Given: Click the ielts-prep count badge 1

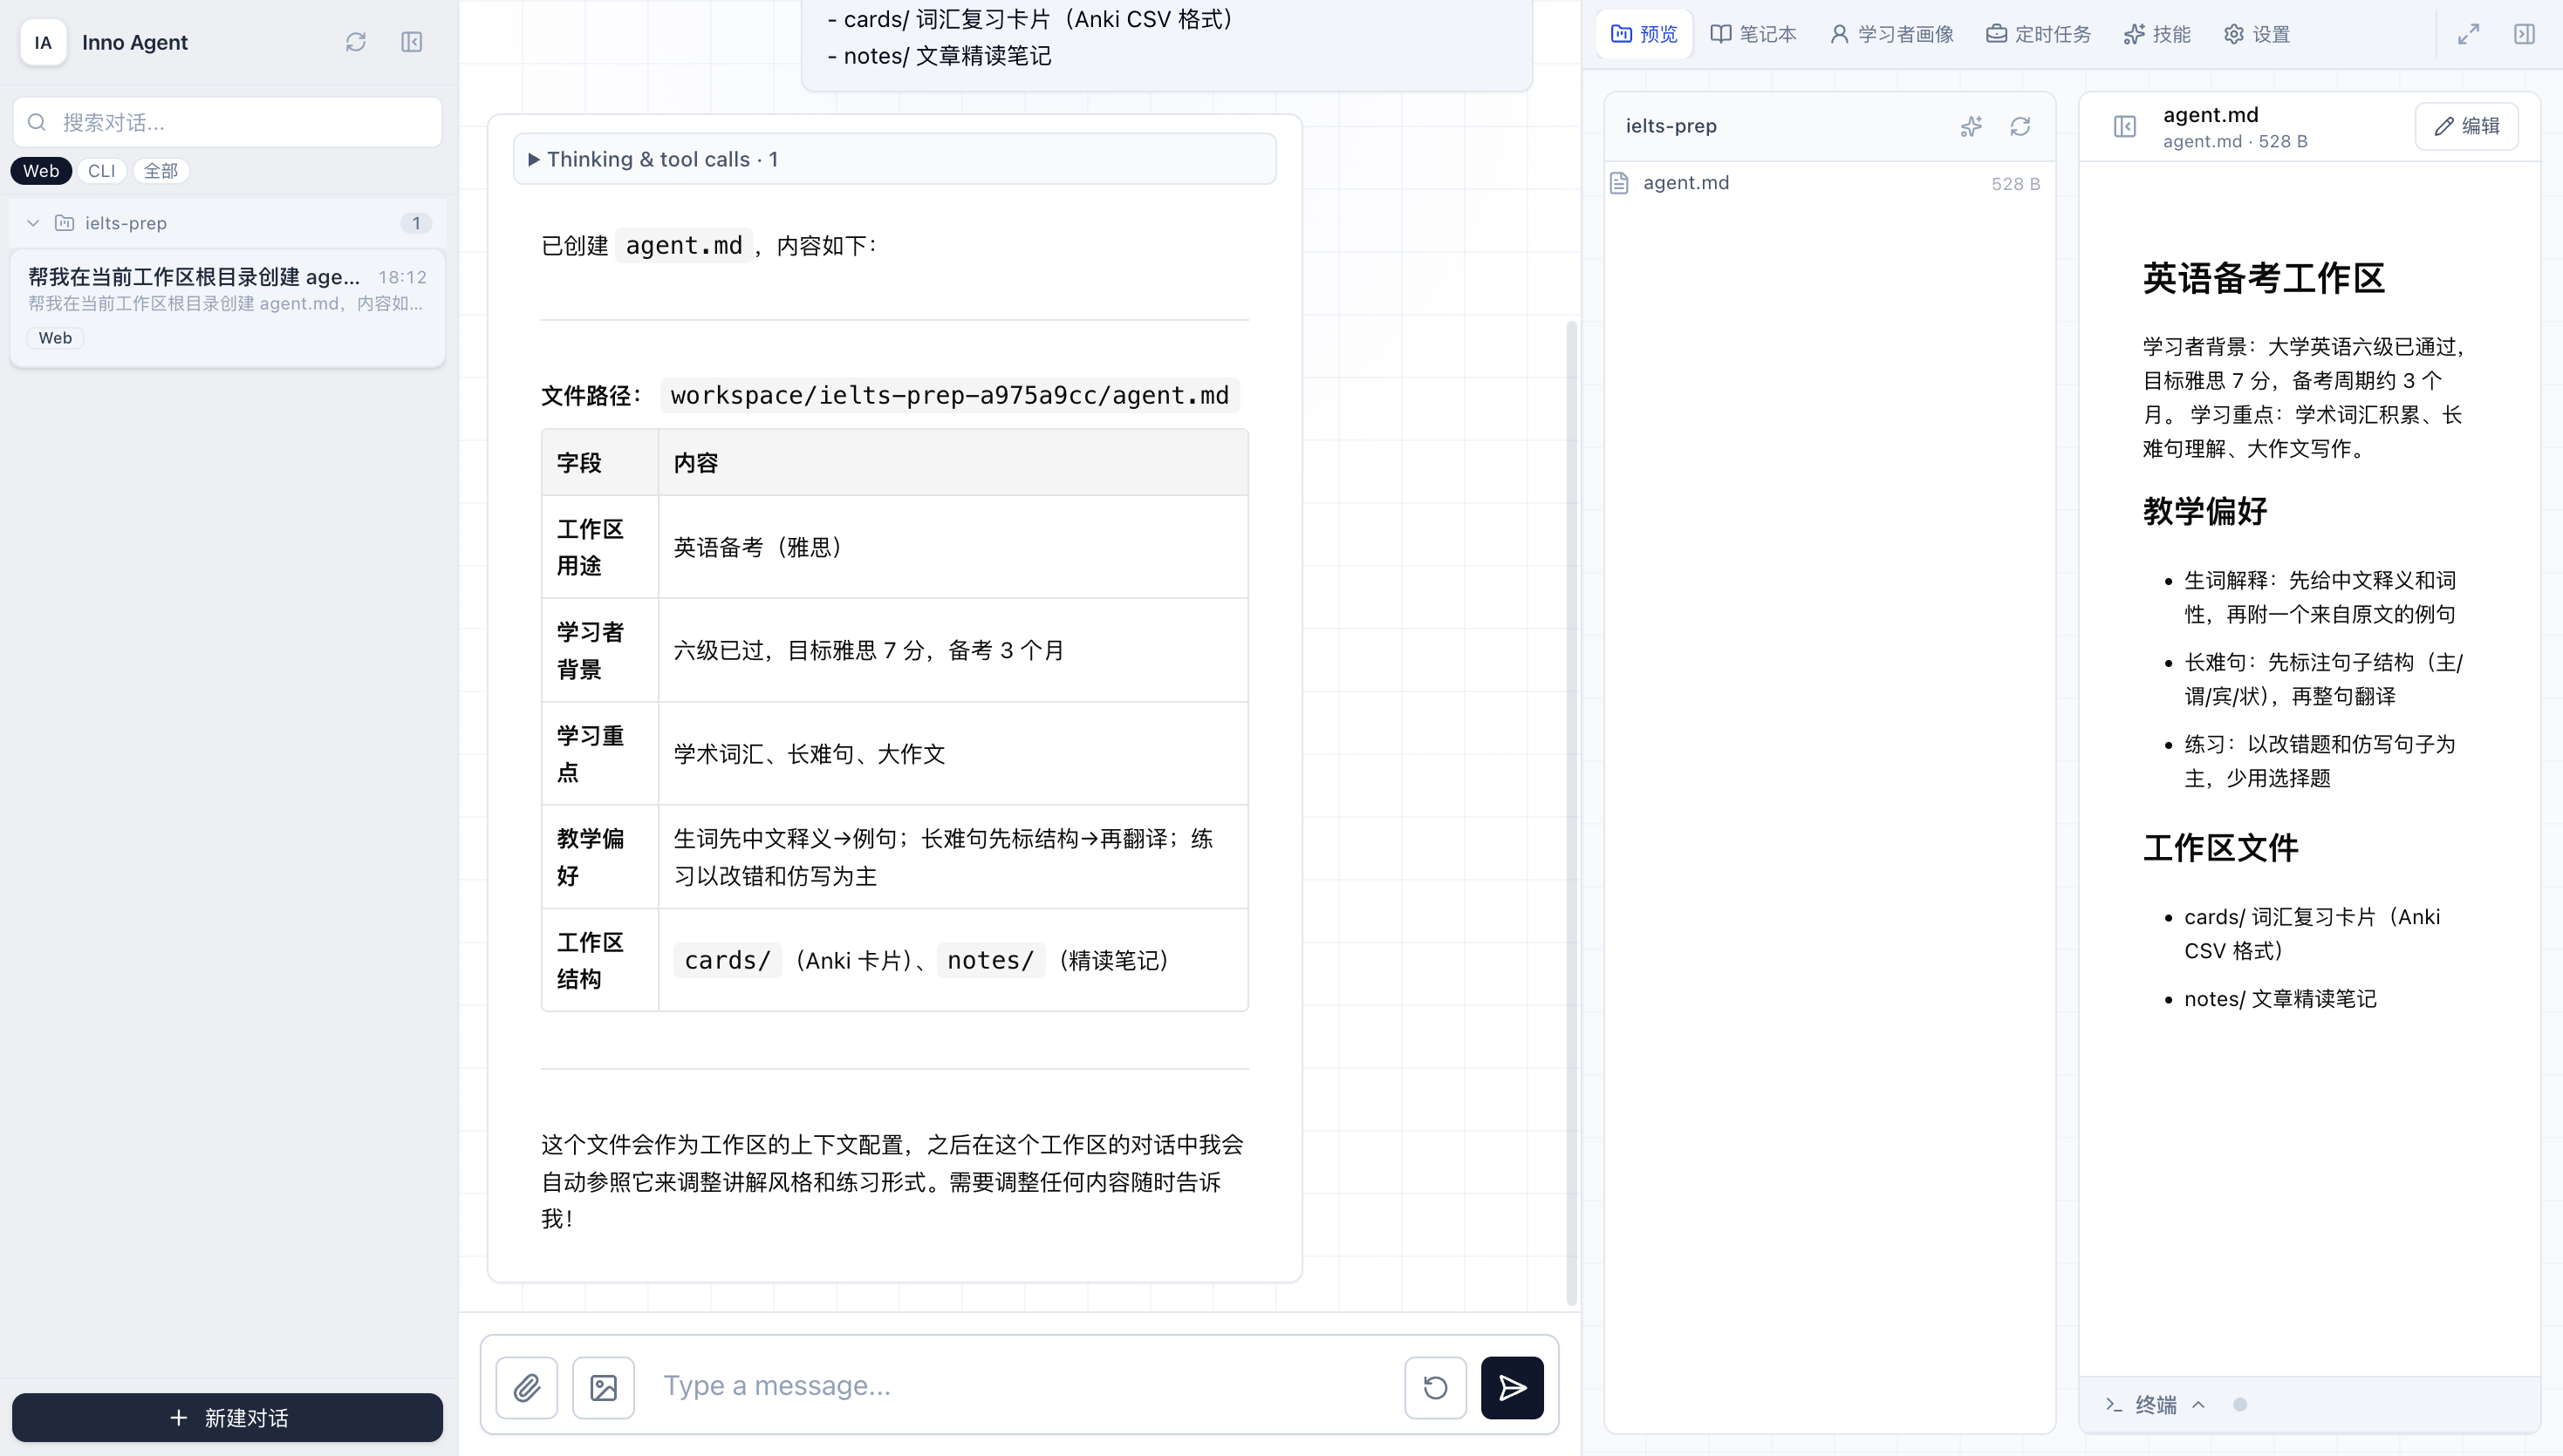Looking at the screenshot, I should [x=416, y=223].
